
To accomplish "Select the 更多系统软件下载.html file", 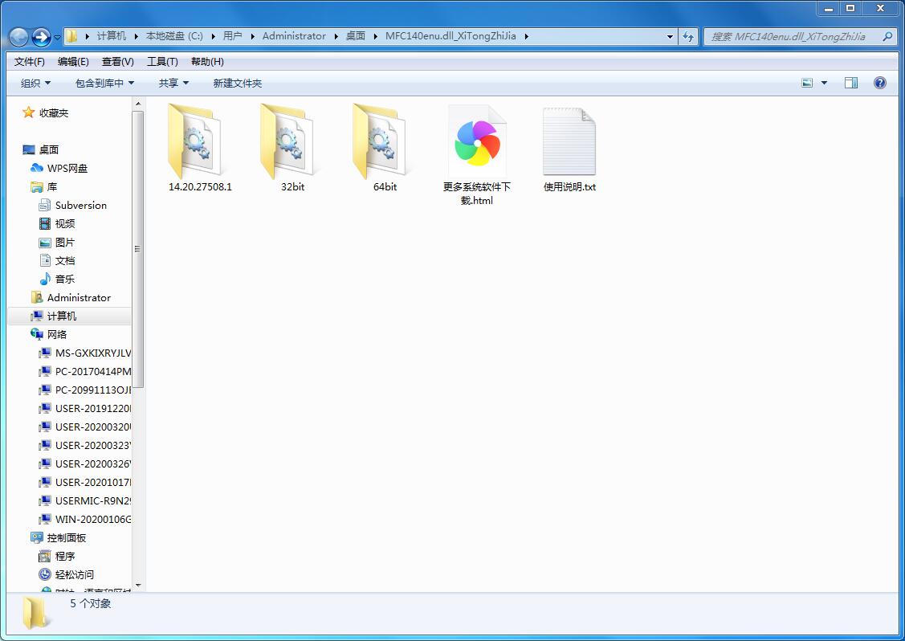I will [477, 155].
